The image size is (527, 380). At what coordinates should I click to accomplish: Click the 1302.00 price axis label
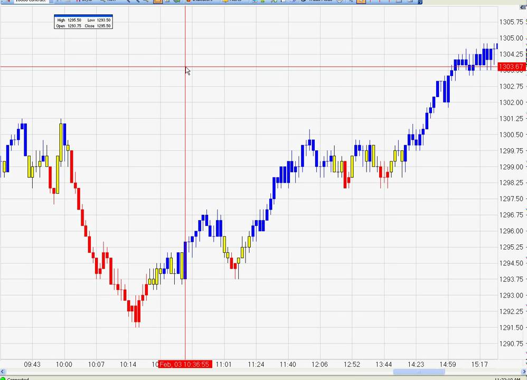511,103
